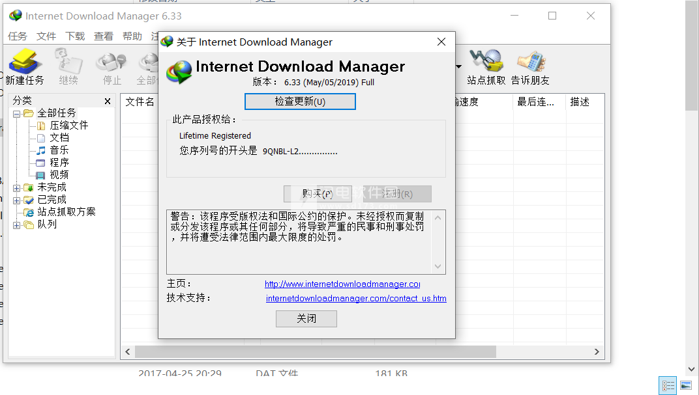Image resolution: width=699 pixels, height=395 pixels.
Task: Expand the 队列 tree node
Action: [x=16, y=226]
